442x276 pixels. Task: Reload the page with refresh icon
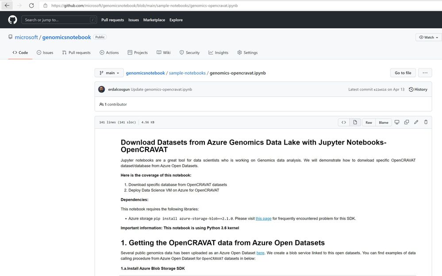tap(31, 5)
